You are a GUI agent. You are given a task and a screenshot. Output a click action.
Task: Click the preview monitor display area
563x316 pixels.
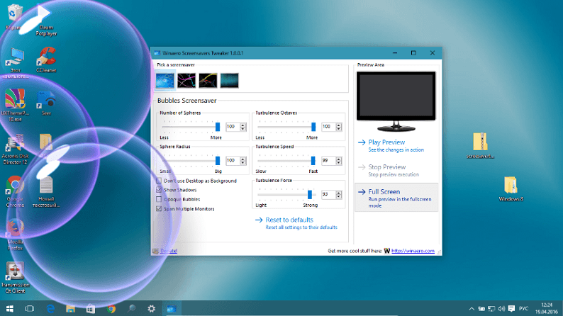click(x=396, y=96)
